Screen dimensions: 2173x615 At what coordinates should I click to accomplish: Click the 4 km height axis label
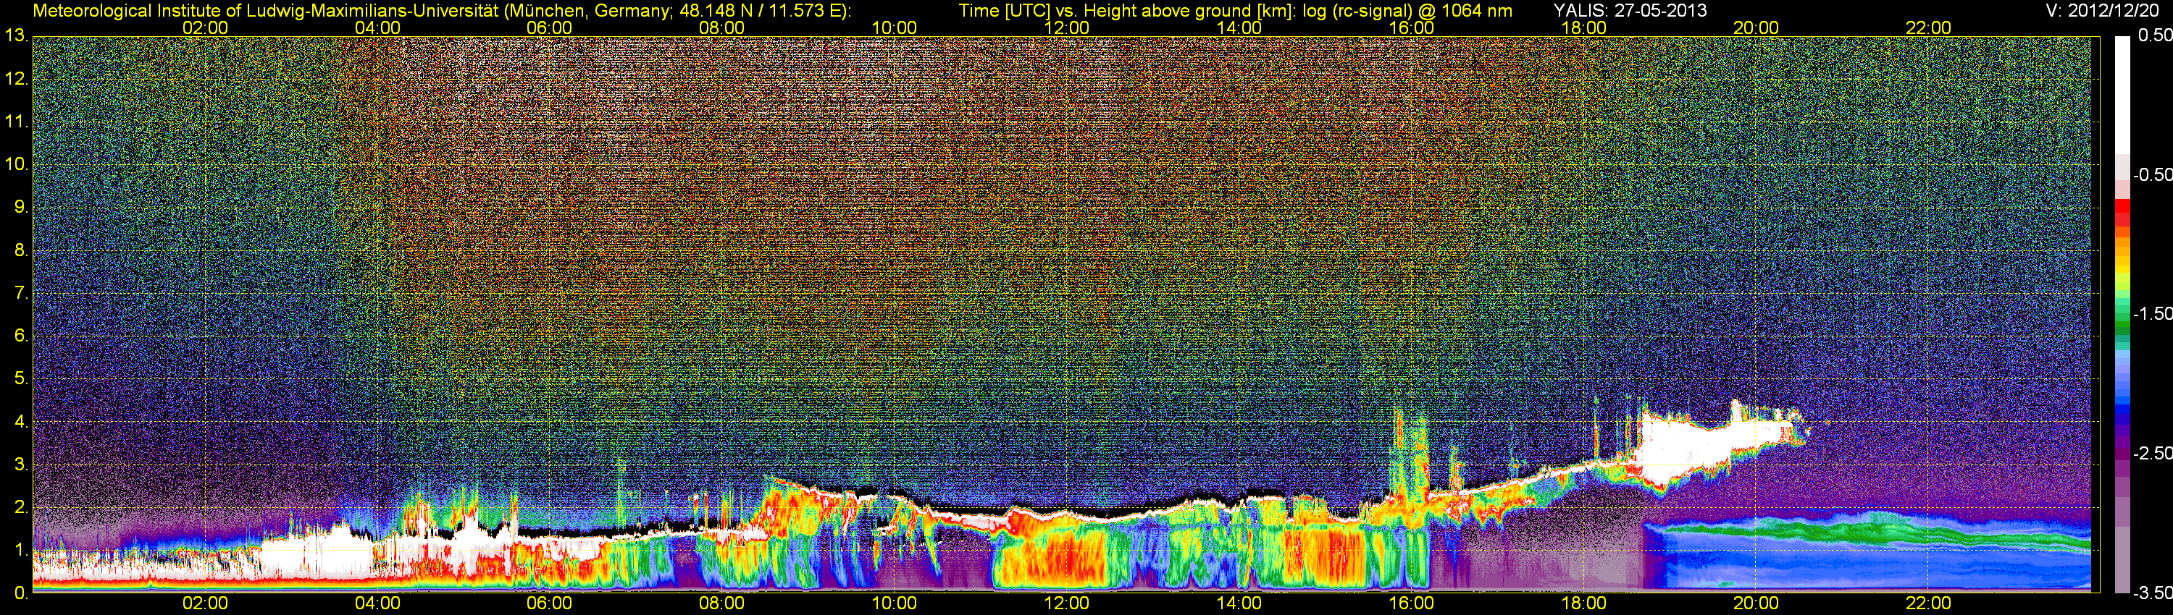coord(20,421)
